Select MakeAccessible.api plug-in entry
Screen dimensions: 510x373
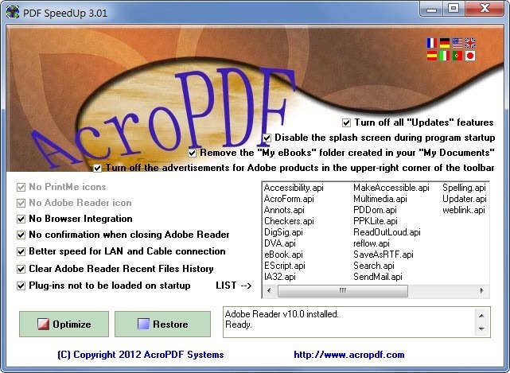391,188
